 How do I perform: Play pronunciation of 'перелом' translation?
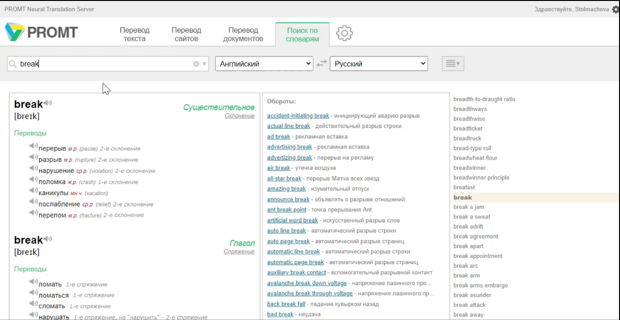click(x=34, y=213)
